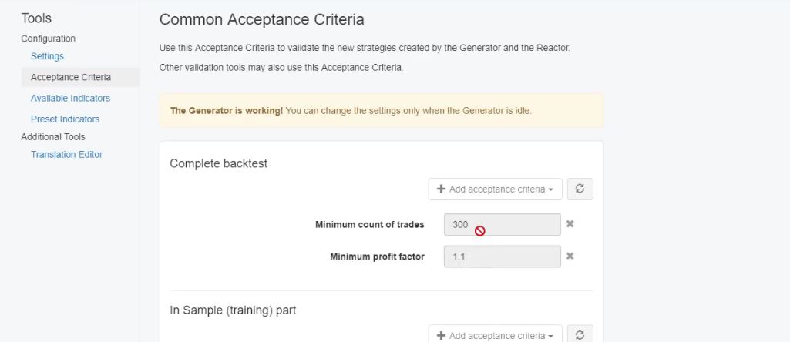Click the Additional Tools section label

pyautogui.click(x=52, y=137)
